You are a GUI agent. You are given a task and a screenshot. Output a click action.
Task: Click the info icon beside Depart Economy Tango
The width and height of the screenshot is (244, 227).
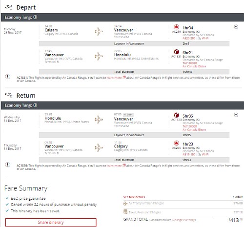[35, 17]
